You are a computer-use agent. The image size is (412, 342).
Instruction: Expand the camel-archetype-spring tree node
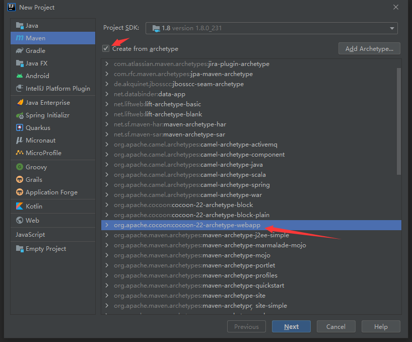[106, 185]
